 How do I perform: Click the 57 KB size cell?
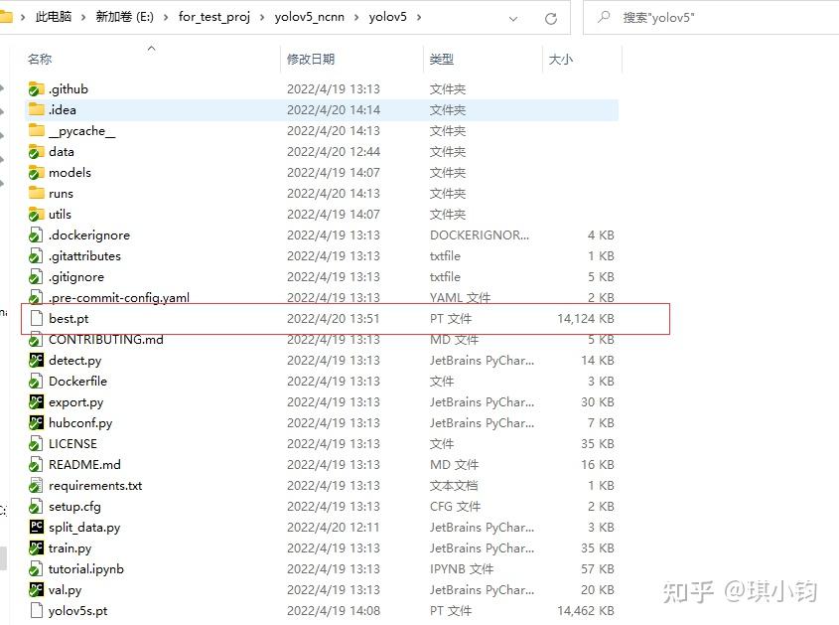[598, 569]
